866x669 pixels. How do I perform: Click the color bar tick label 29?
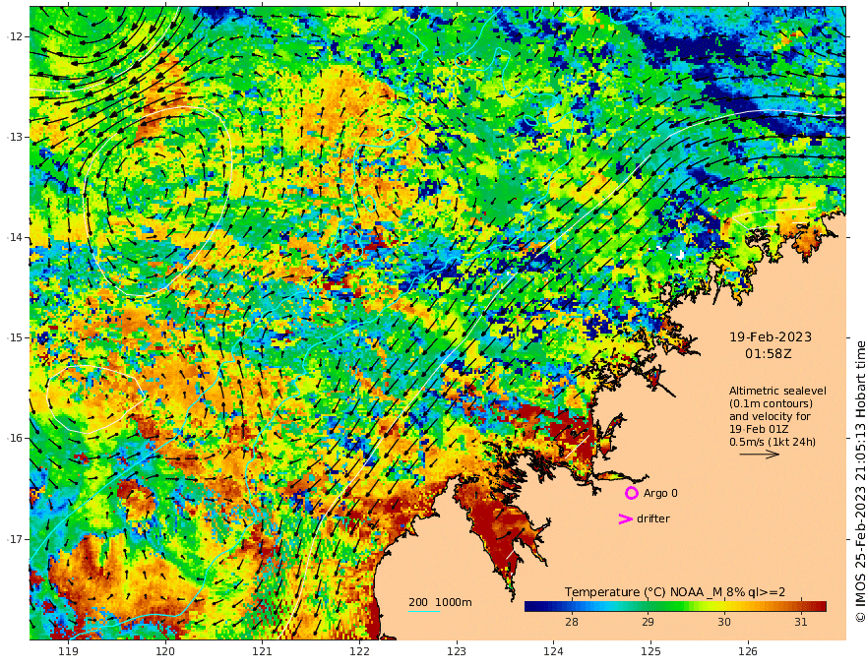(648, 622)
